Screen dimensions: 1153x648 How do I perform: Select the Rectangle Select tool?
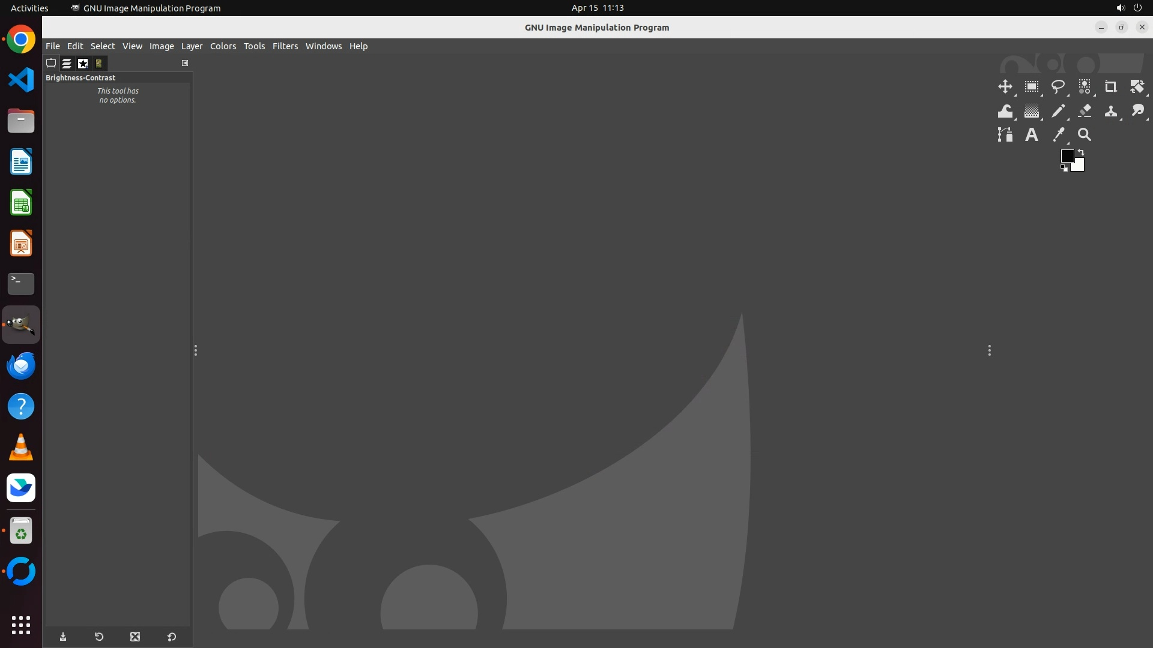1031,87
